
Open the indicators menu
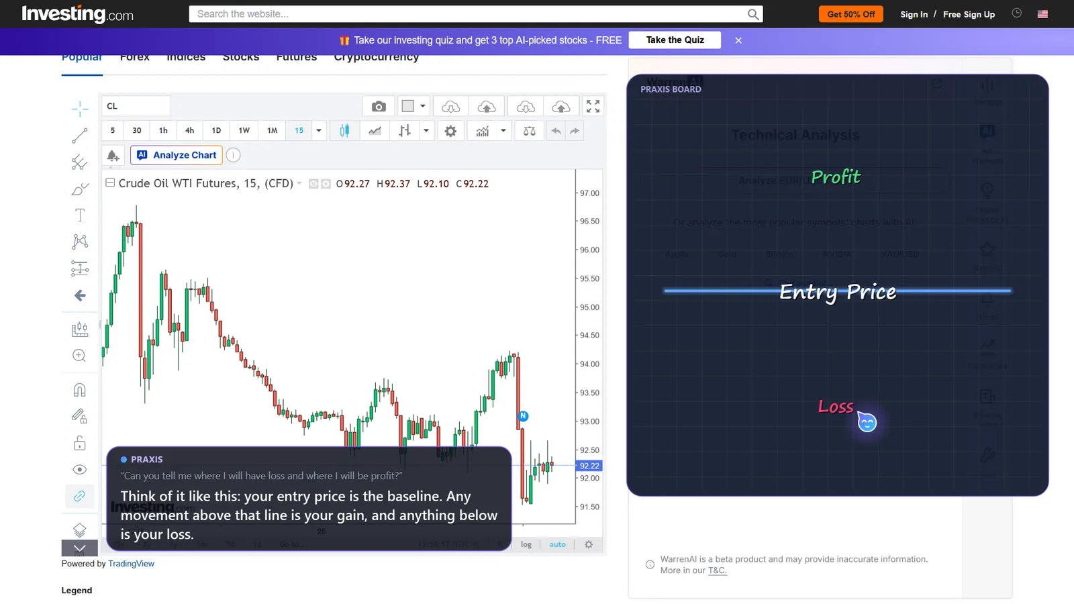click(x=483, y=131)
